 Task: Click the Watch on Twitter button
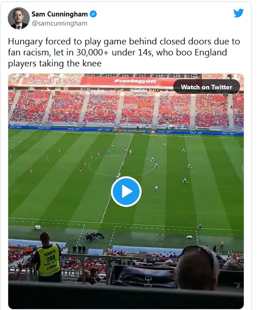pyautogui.click(x=206, y=87)
